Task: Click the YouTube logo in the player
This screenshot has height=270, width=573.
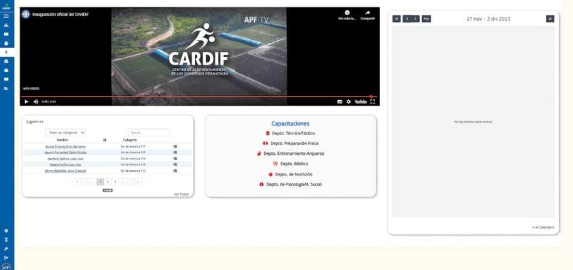Action: click(361, 102)
